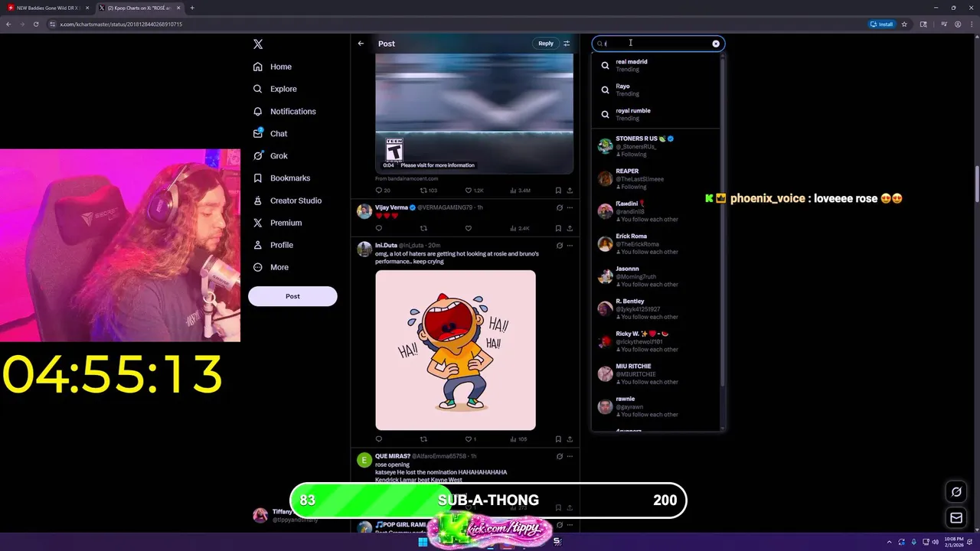
Task: Bookmark this page with the star icon
Action: click(x=904, y=24)
